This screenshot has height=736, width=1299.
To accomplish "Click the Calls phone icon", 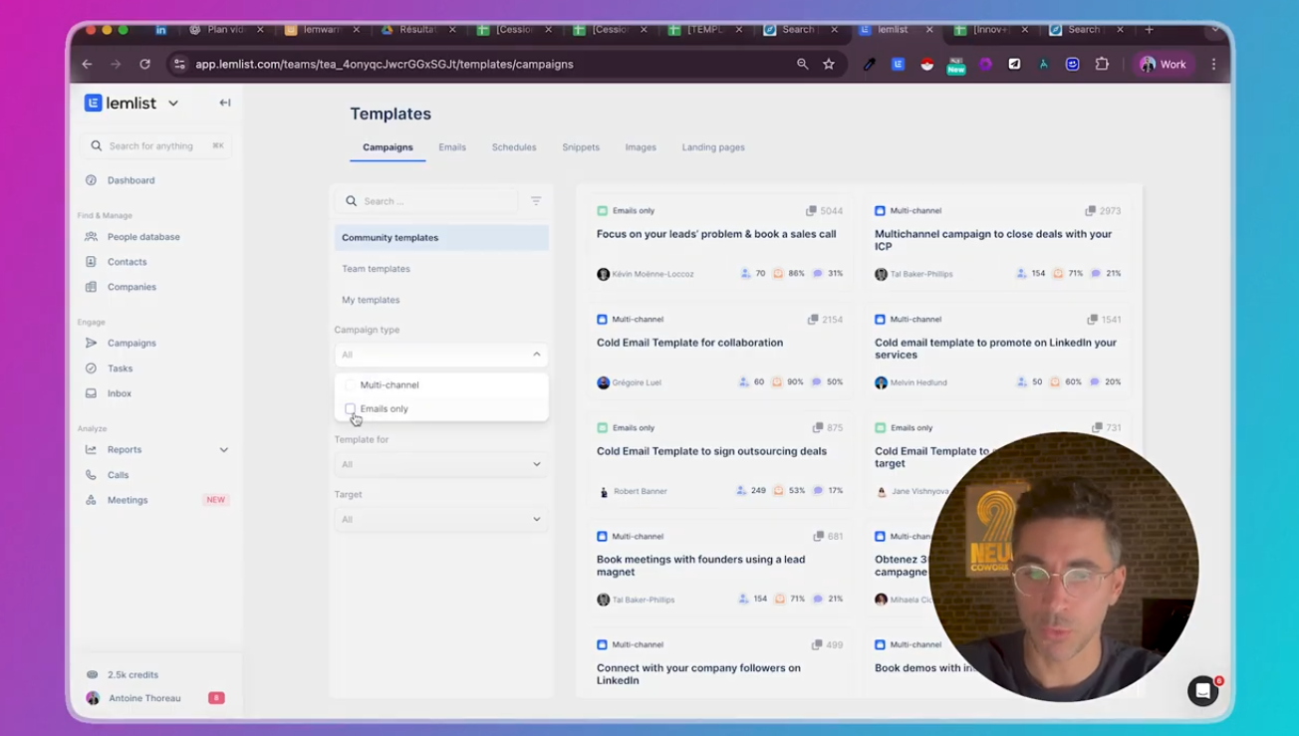I will (x=92, y=475).
